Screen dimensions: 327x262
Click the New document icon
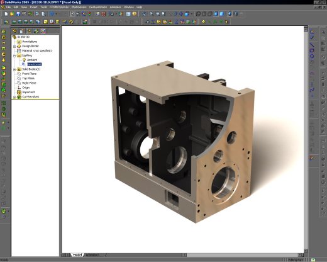click(6, 14)
